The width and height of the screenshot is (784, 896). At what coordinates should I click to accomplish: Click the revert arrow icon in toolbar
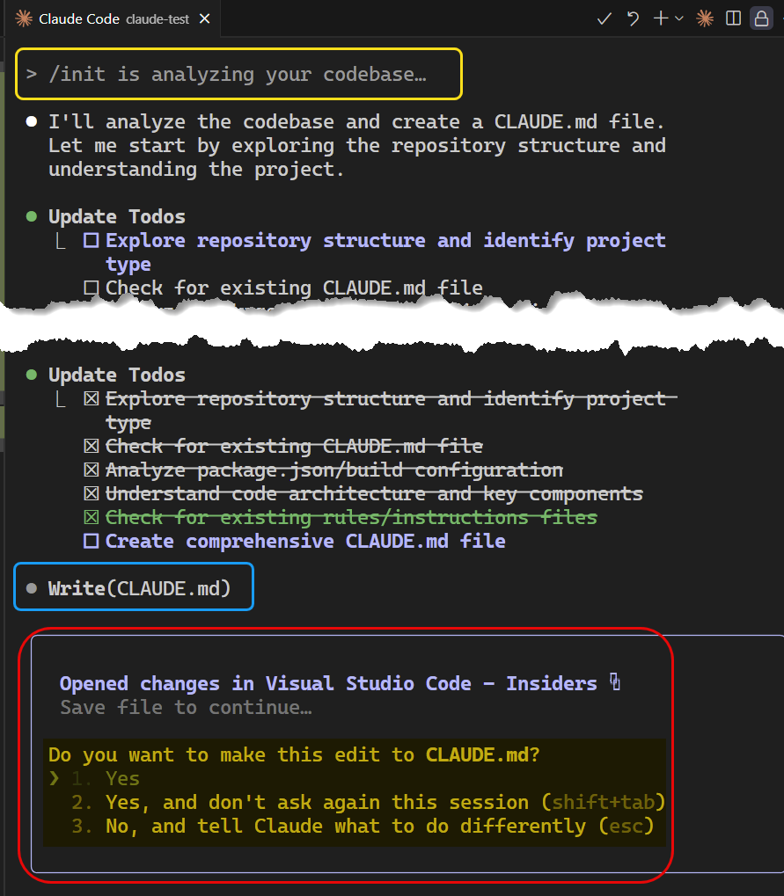[x=633, y=18]
